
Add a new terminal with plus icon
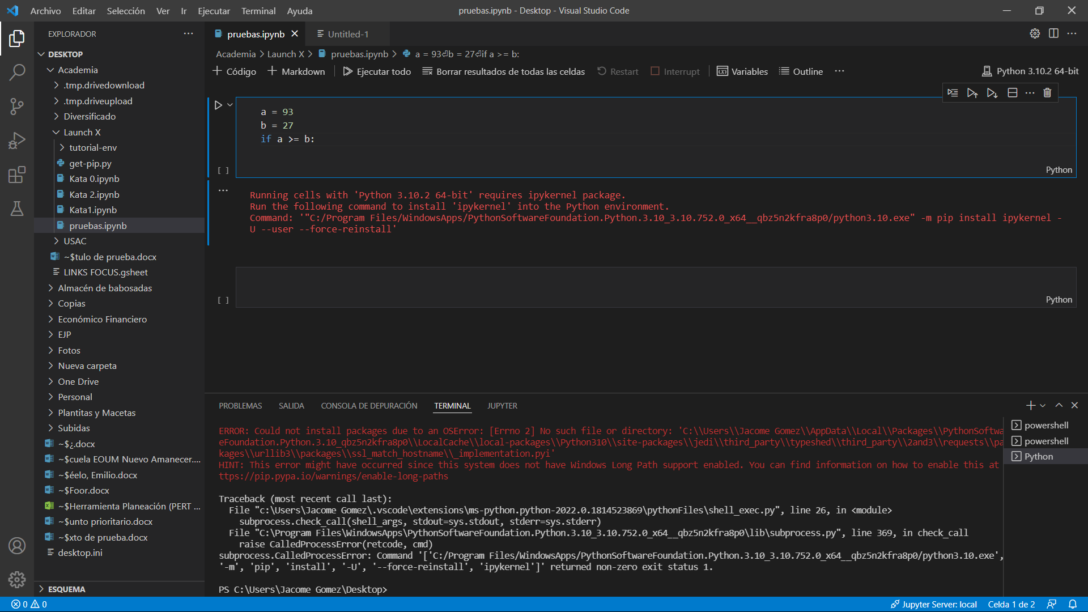1031,405
